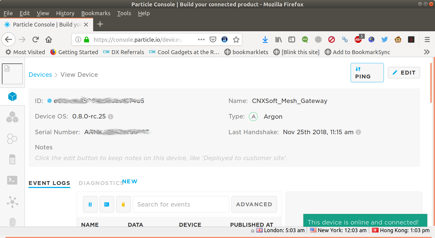Toggle the Firefox sidebar view
This screenshot has height=238, width=435.
click(292, 39)
